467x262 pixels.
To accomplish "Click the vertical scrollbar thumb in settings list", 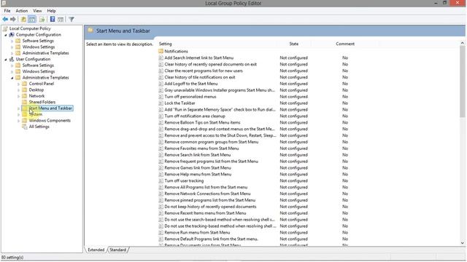I will pyautogui.click(x=462, y=82).
